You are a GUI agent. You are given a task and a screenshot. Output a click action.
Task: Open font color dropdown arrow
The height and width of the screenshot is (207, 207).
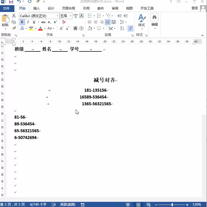[x=45, y=28]
